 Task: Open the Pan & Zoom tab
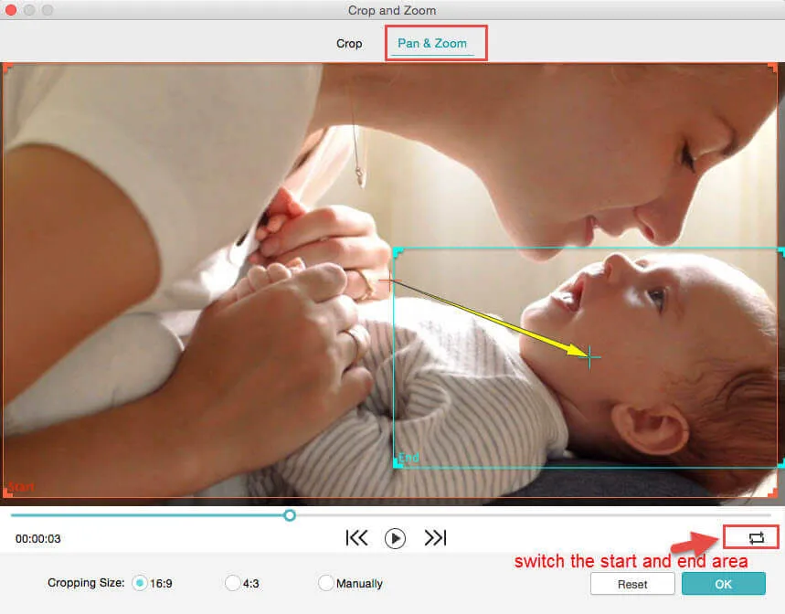point(431,44)
